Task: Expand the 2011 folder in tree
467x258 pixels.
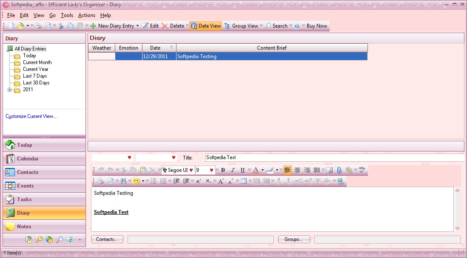Action: [x=9, y=90]
